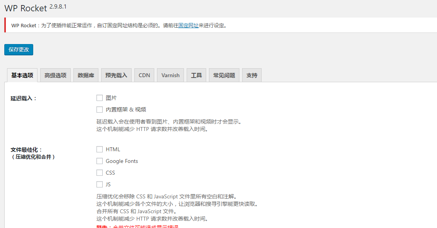437x228 pixels.
Task: Select the 数据库 tab
Action: tap(86, 75)
